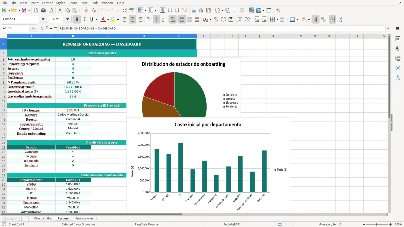Toggle Print Preview icon
Screen dimensions: 404x227
[51, 10]
